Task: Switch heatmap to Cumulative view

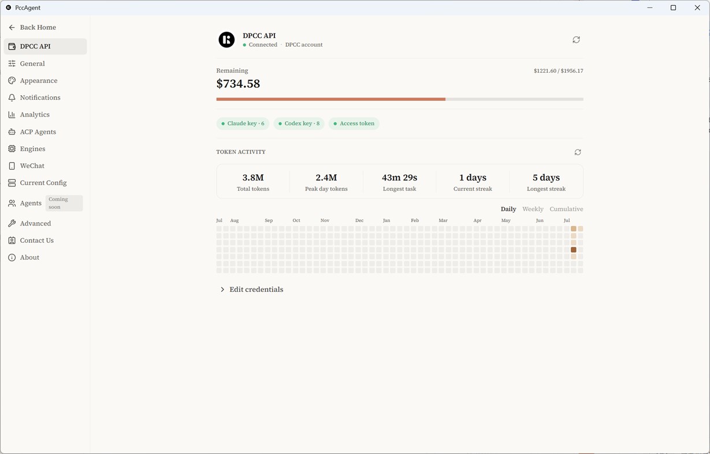Action: (x=566, y=209)
